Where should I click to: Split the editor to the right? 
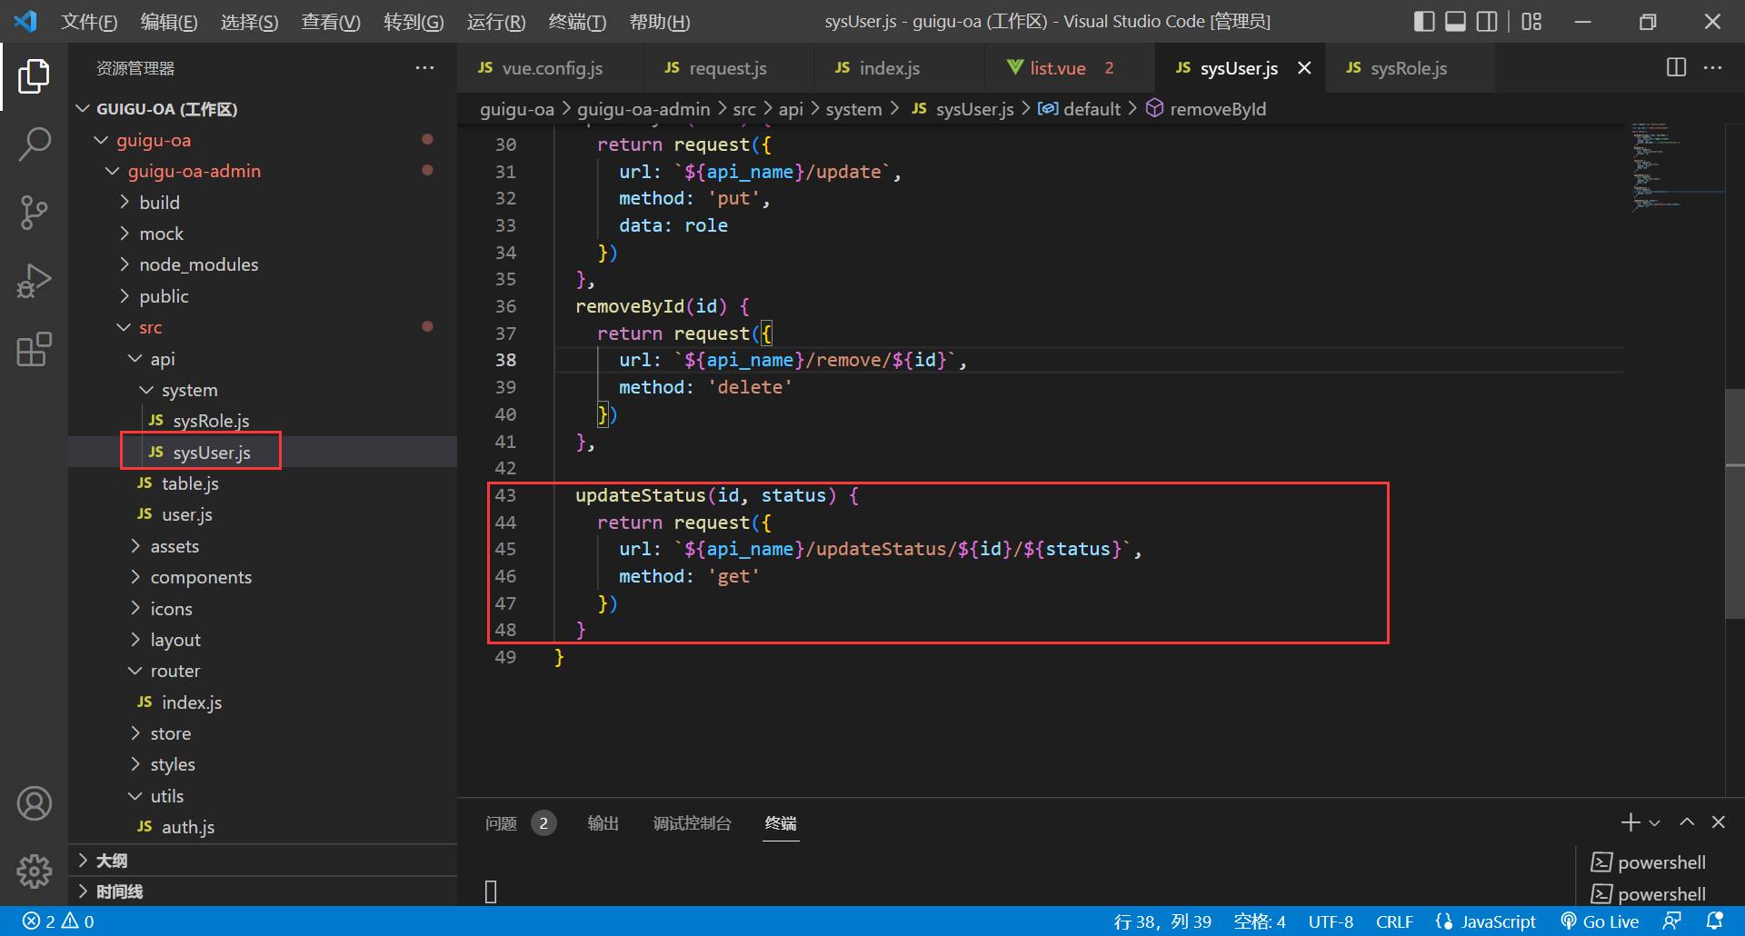point(1676,68)
